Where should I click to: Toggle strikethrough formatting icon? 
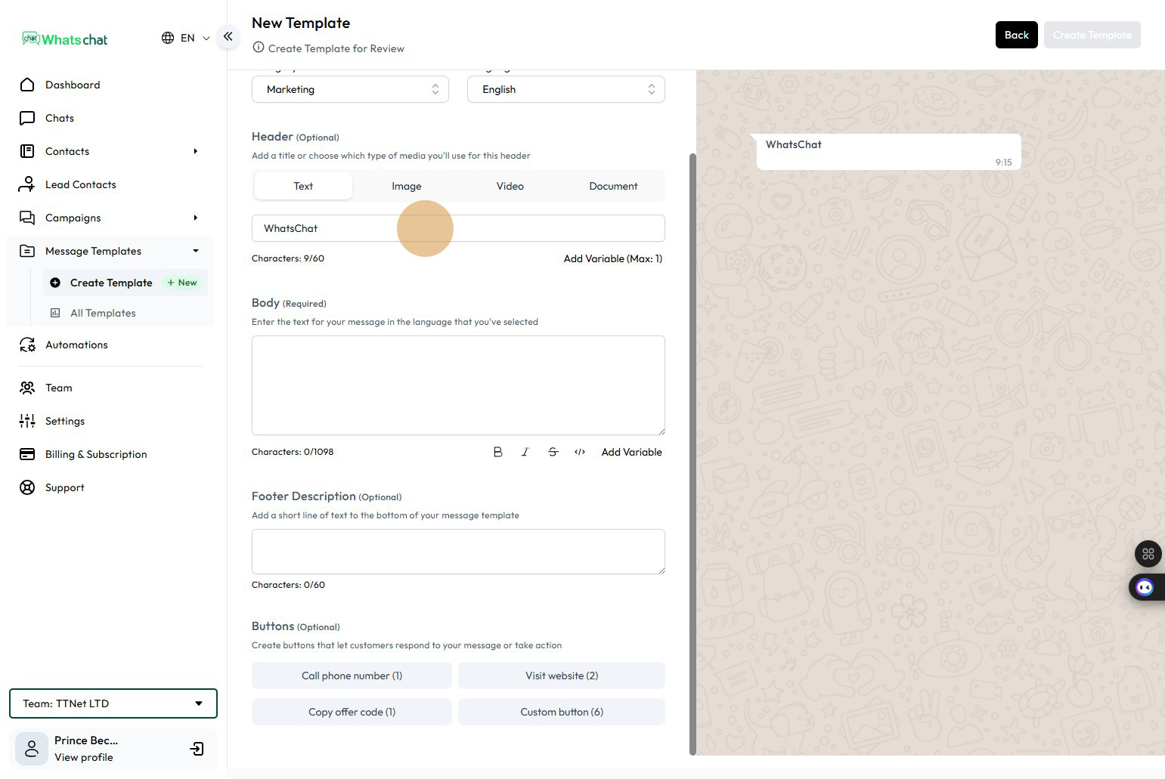(x=553, y=452)
